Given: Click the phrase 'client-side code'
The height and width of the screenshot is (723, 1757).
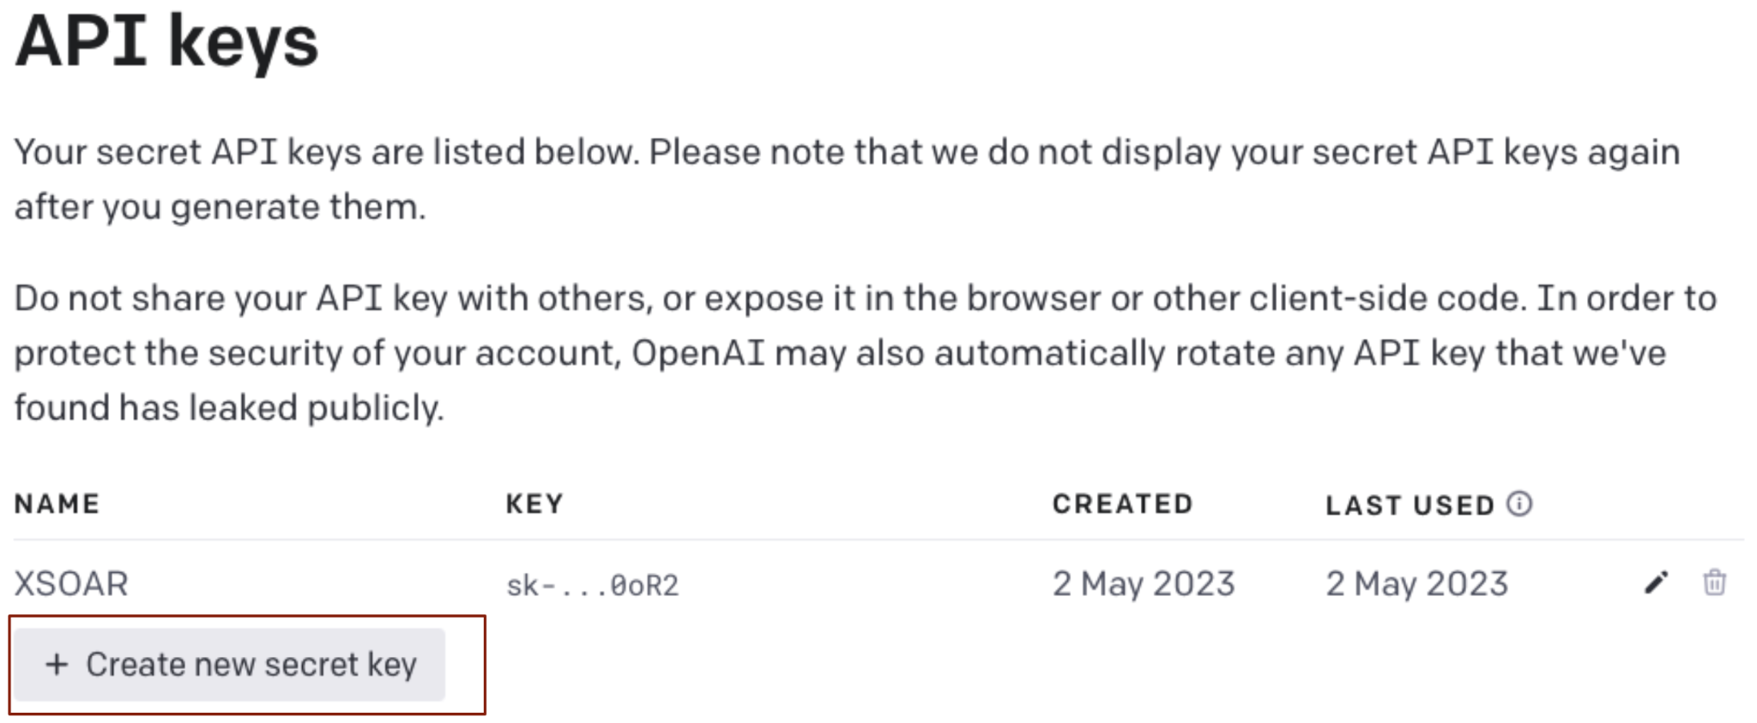Looking at the screenshot, I should [x=1385, y=298].
